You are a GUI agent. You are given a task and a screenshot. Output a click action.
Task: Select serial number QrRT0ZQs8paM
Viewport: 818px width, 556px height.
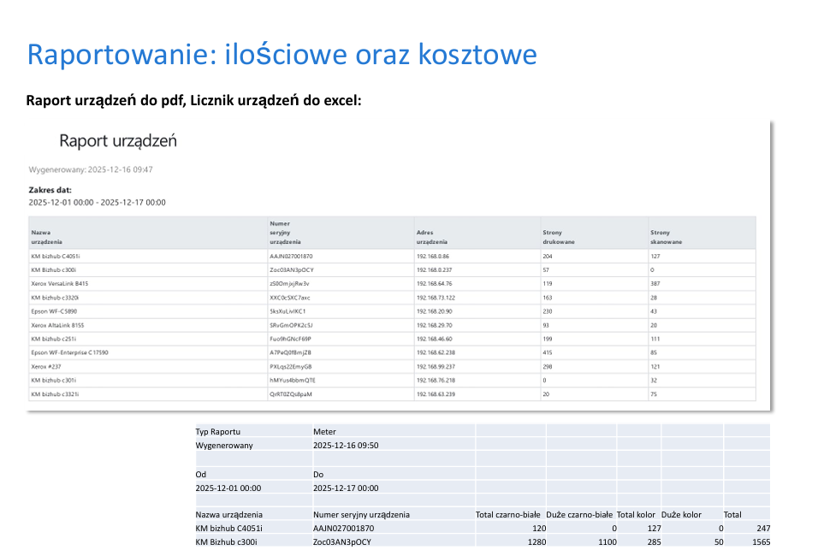pos(291,393)
